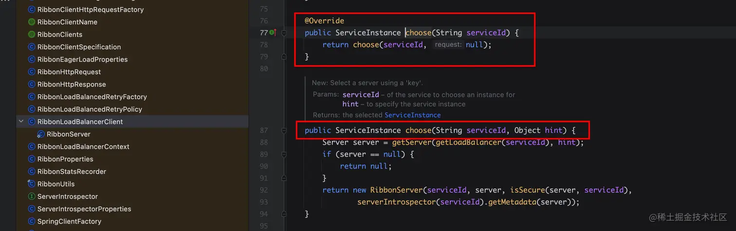This screenshot has height=231, width=736.
Task: Click line number 76 in the gutter
Action: tap(264, 21)
